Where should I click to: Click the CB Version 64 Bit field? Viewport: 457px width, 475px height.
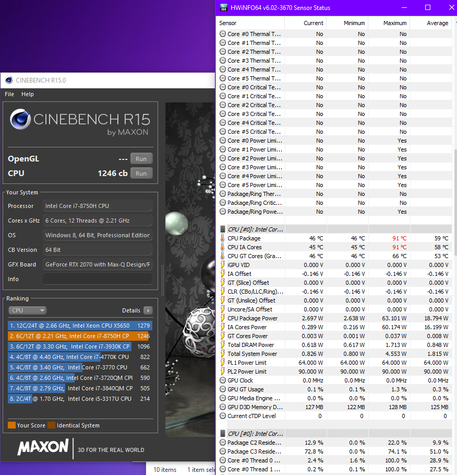(98, 250)
